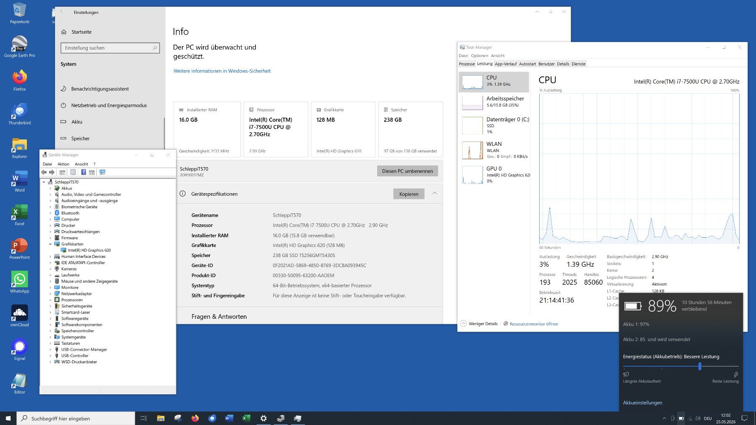Expand the USB-Controller node in Geräte-Manager

click(x=50, y=356)
